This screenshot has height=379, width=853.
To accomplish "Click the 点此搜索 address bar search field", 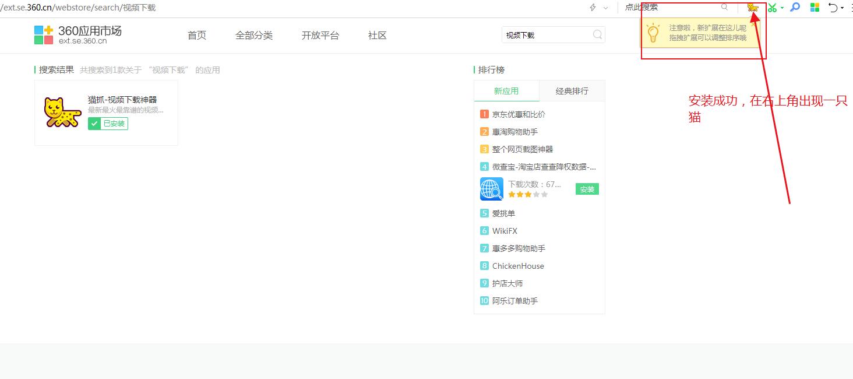I will pos(670,7).
